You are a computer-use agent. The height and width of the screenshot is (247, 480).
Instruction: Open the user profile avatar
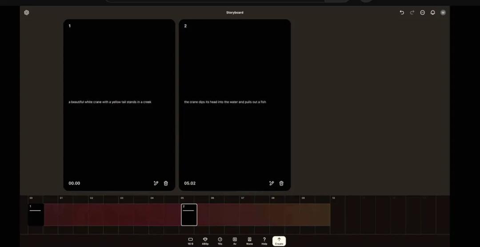point(443,12)
